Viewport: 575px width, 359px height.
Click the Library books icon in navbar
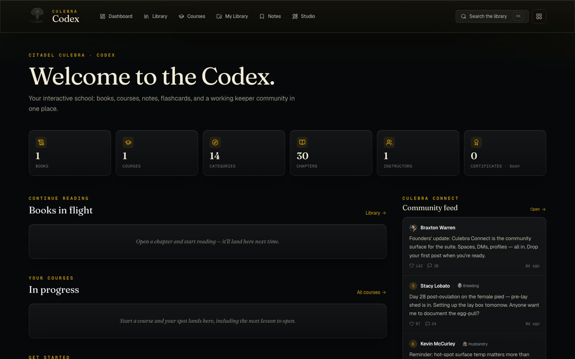pyautogui.click(x=147, y=16)
